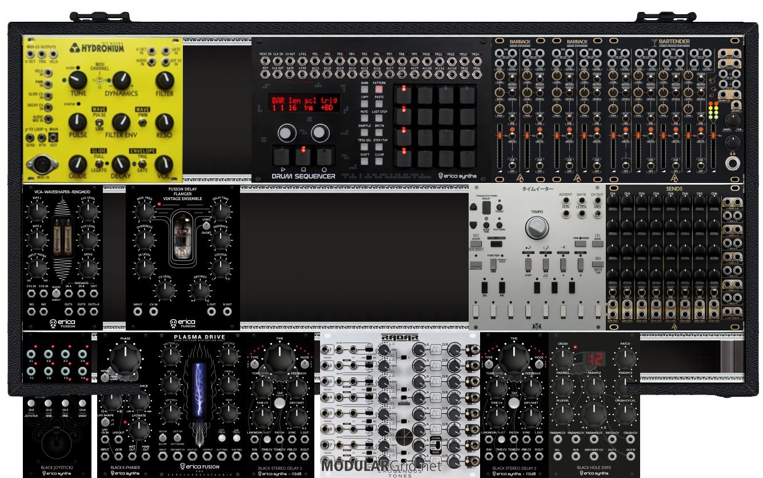Click the Drum Sequencer red LED display
Viewport: 763px width, 478px height.
click(305, 103)
